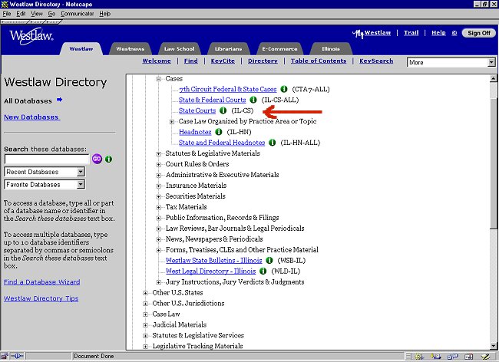Open info icon for Headnotes (IL-HN)
This screenshot has height=362, width=499.
tap(219, 132)
